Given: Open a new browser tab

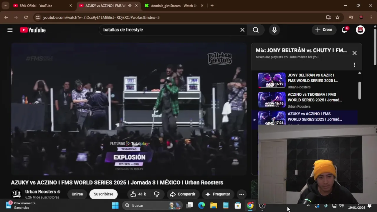Looking at the screenshot, I should point(212,6).
